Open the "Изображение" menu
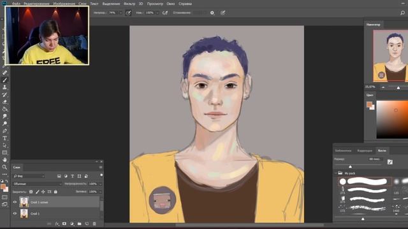The width and height of the screenshot is (408, 229). (x=64, y=4)
